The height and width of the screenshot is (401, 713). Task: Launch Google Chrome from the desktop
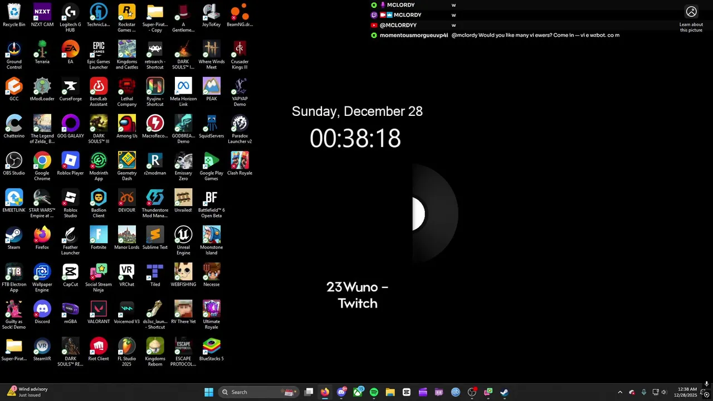(x=42, y=167)
